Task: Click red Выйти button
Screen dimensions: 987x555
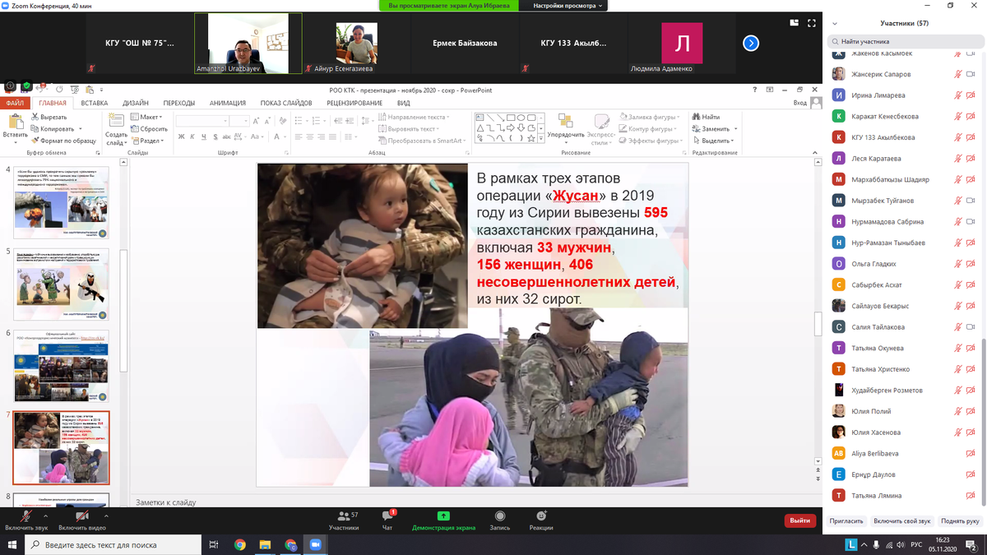Action: pyautogui.click(x=799, y=520)
